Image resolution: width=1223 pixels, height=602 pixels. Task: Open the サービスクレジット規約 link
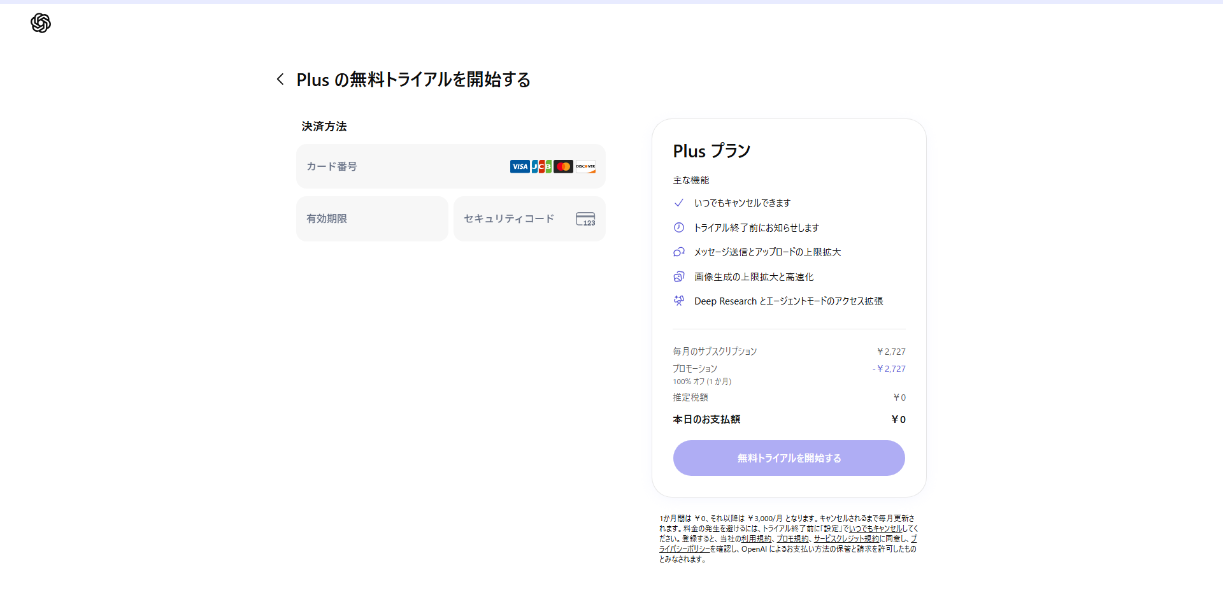click(846, 538)
